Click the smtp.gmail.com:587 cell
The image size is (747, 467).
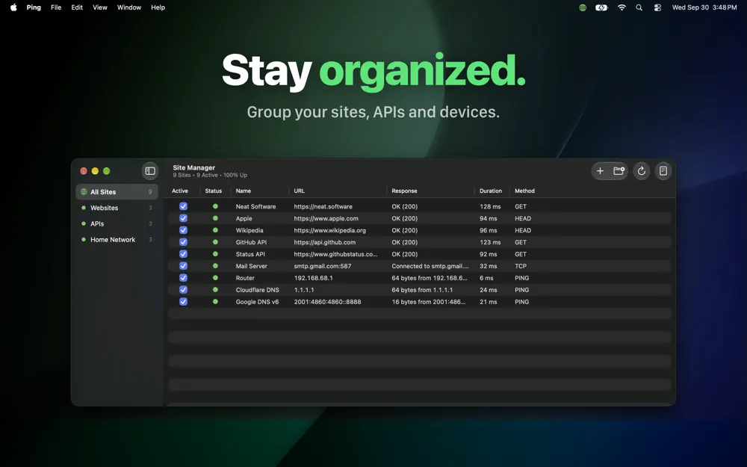pos(323,266)
